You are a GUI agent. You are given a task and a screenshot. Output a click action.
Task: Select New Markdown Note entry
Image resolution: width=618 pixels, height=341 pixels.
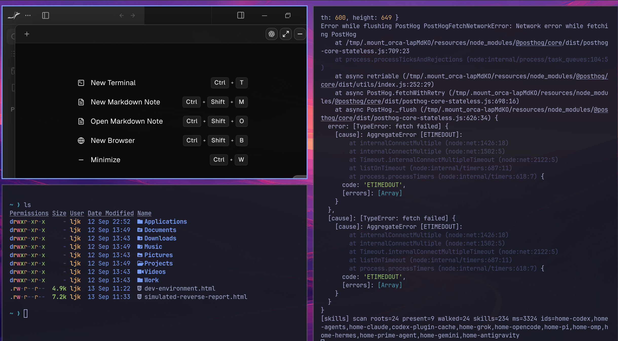coord(162,102)
